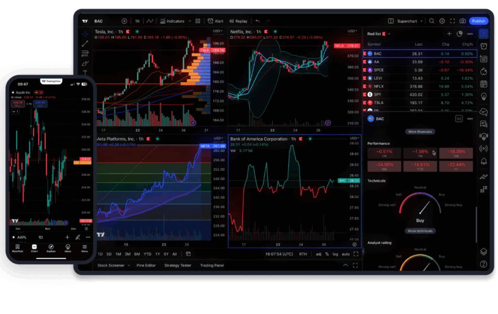Open the ideas lightbulb panel

[x=484, y=97]
